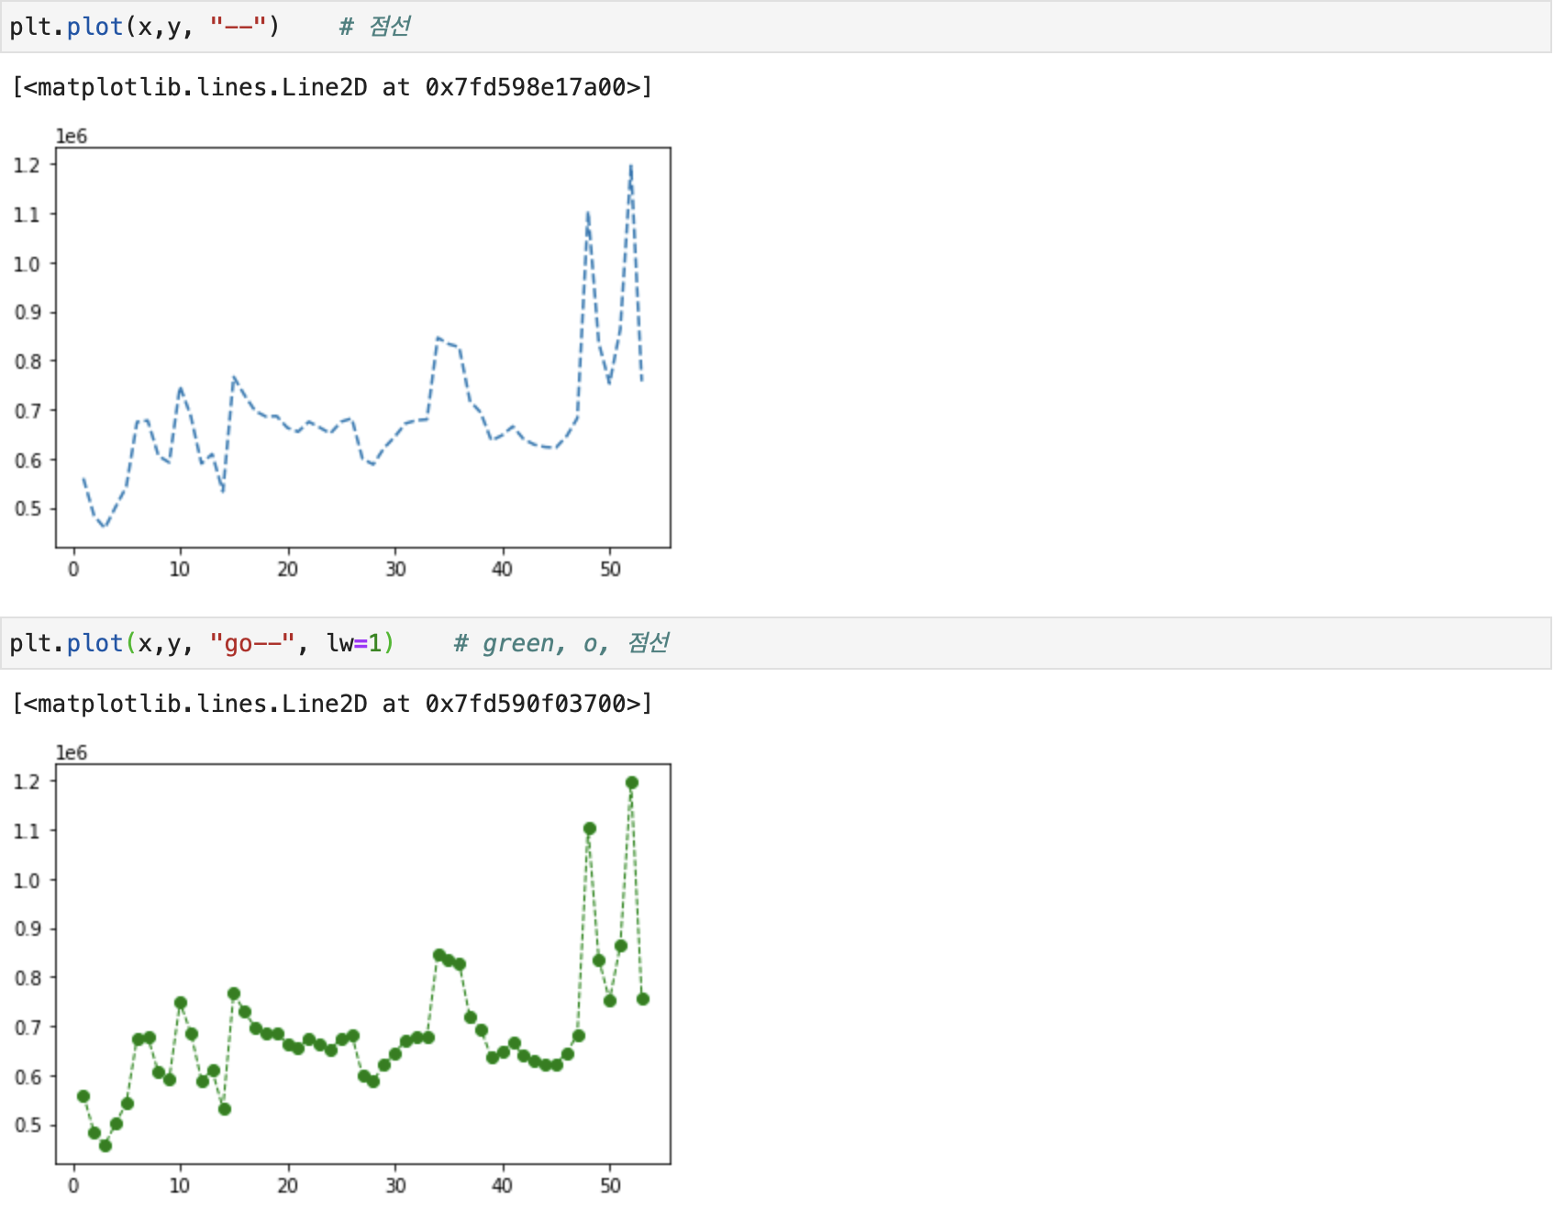Click output text Line2D at 0x7fd598e17a00
This screenshot has width=1554, height=1211.
(332, 87)
